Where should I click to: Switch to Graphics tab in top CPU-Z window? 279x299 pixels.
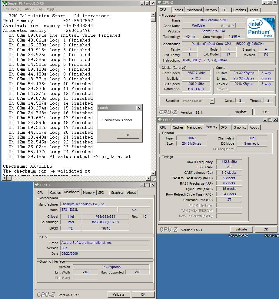(x=240, y=10)
